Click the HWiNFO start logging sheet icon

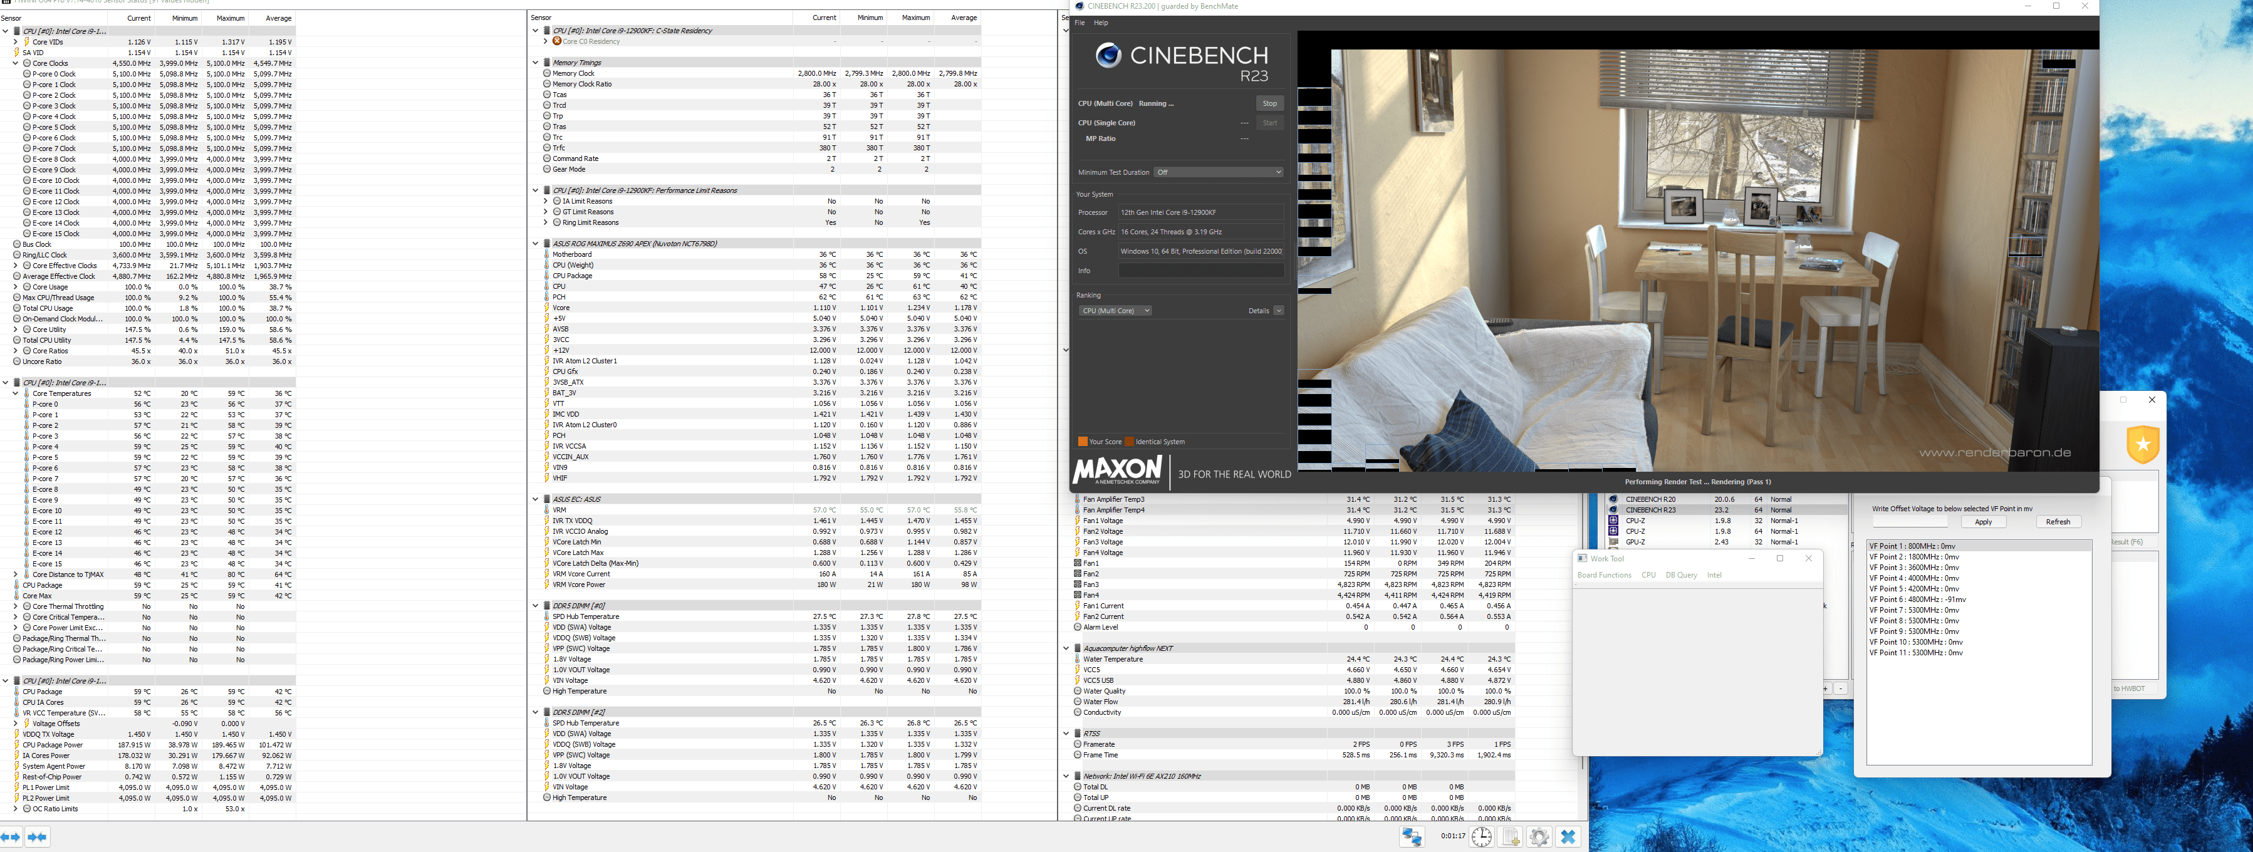[1511, 836]
